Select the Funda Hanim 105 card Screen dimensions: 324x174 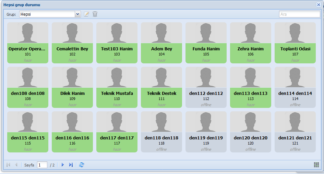[206, 43]
